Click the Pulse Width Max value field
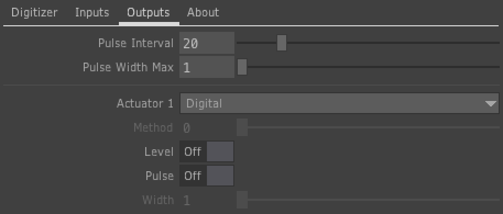503x214 pixels. (x=207, y=67)
